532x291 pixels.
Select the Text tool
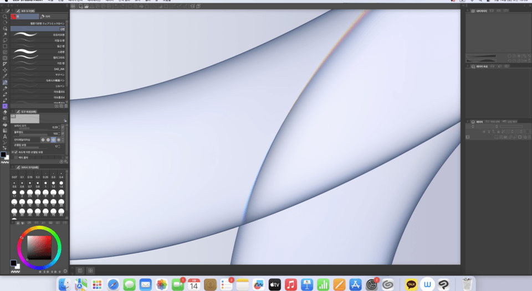click(5, 137)
